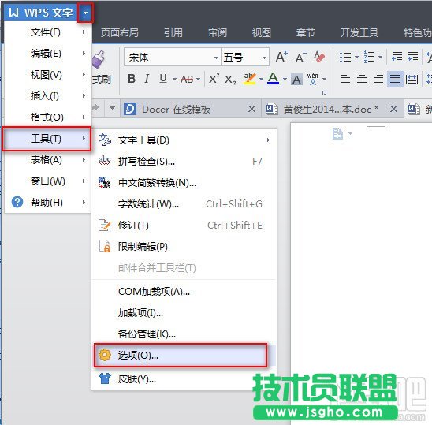Open the 视图(V) menu item
This screenshot has width=432, height=425.
[x=47, y=75]
